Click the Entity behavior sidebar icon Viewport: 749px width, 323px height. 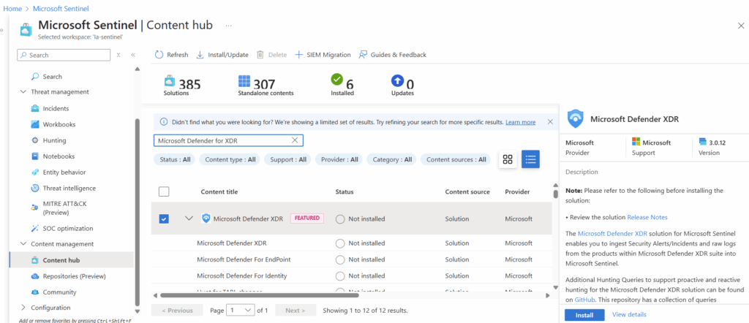pyautogui.click(x=35, y=172)
